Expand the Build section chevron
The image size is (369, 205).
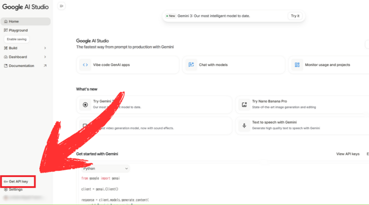point(45,48)
